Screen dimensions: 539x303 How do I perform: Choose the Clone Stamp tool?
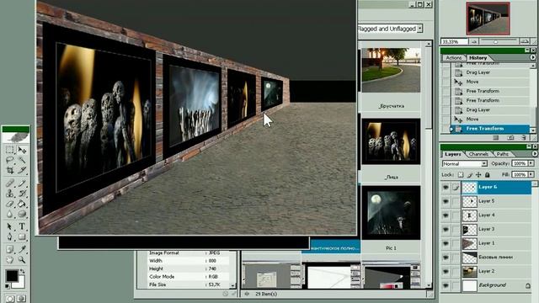[9, 193]
